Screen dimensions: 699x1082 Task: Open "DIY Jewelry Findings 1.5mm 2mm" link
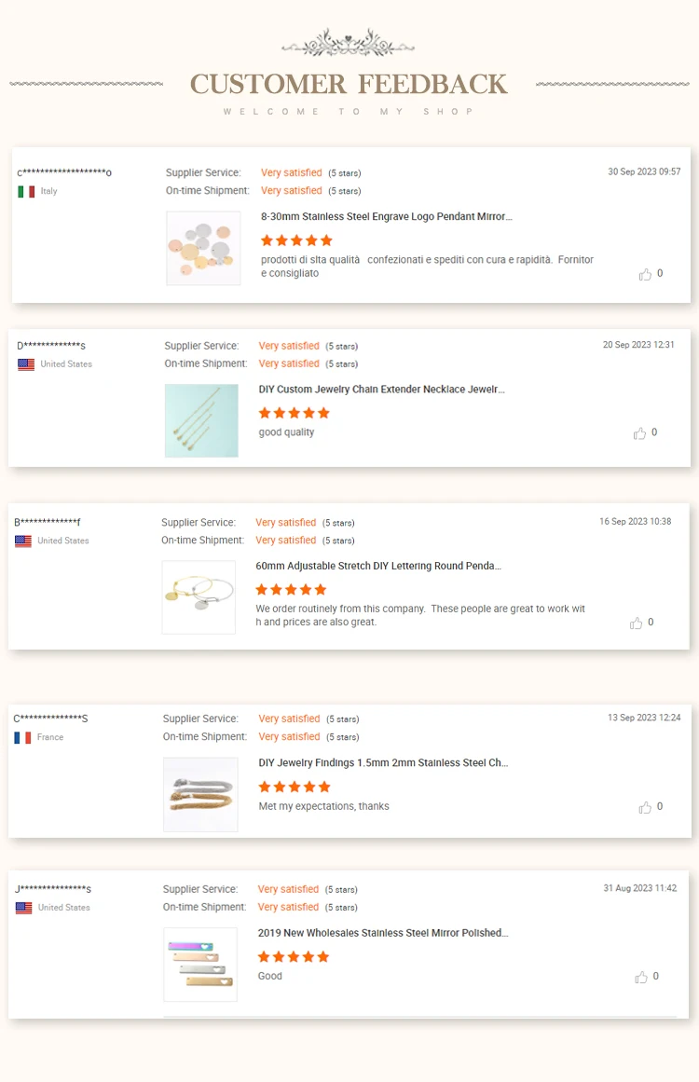[382, 762]
